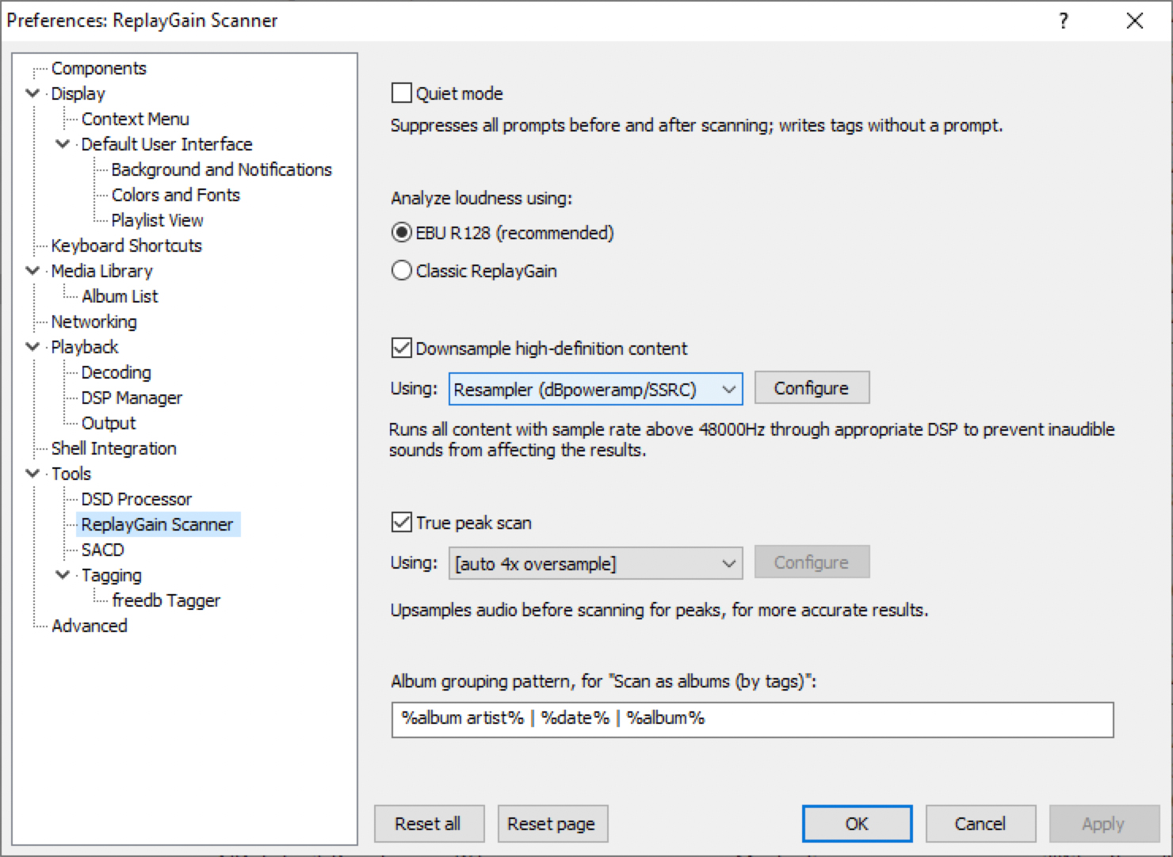The width and height of the screenshot is (1173, 857).
Task: Select Colors and Fonts in the tree
Action: [175, 195]
